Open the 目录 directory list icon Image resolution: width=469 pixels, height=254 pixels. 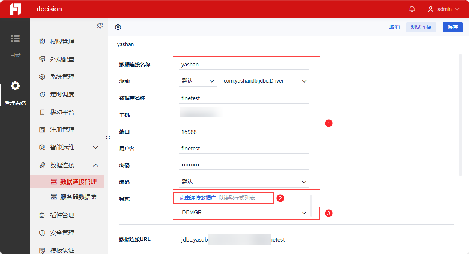(x=15, y=38)
